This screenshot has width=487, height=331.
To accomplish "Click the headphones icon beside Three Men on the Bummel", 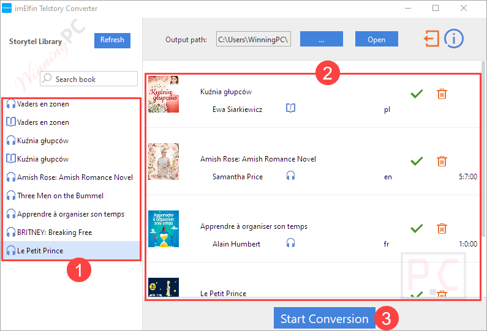I will point(11,195).
